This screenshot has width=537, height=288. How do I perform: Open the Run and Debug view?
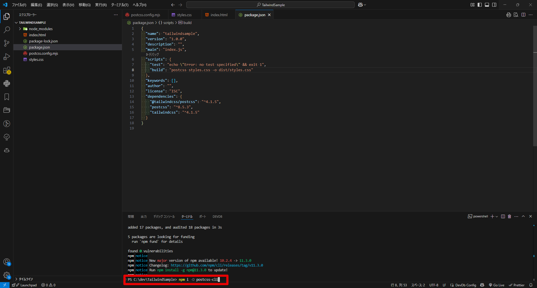pos(7,57)
